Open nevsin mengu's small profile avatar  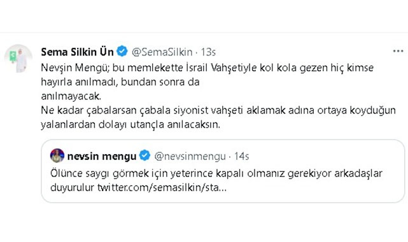pos(57,155)
